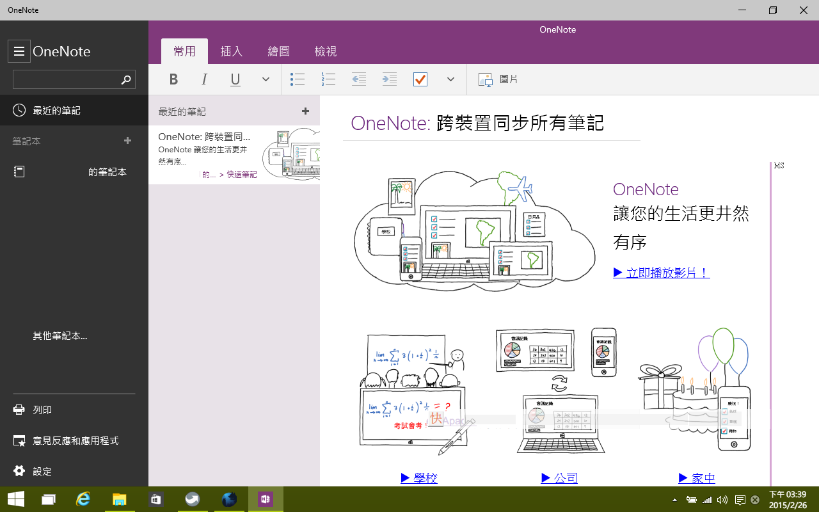Add a new page with the plus icon in the notes list
This screenshot has height=512, width=819.
[305, 111]
